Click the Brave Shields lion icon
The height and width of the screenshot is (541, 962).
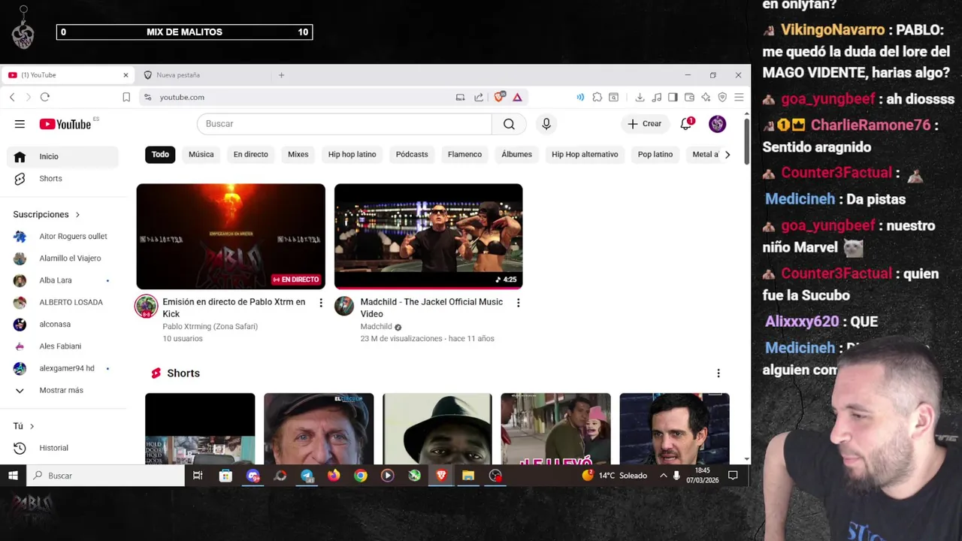click(499, 97)
